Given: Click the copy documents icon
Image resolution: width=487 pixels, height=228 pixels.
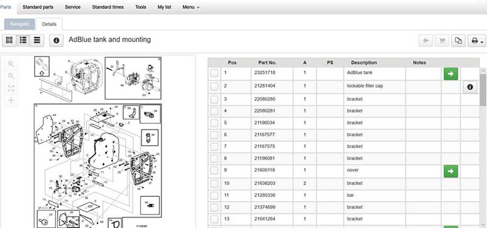Looking at the screenshot, I should click(x=458, y=40).
